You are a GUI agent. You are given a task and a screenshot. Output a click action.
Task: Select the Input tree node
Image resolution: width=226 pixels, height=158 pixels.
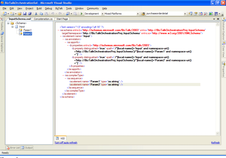pos(22,27)
